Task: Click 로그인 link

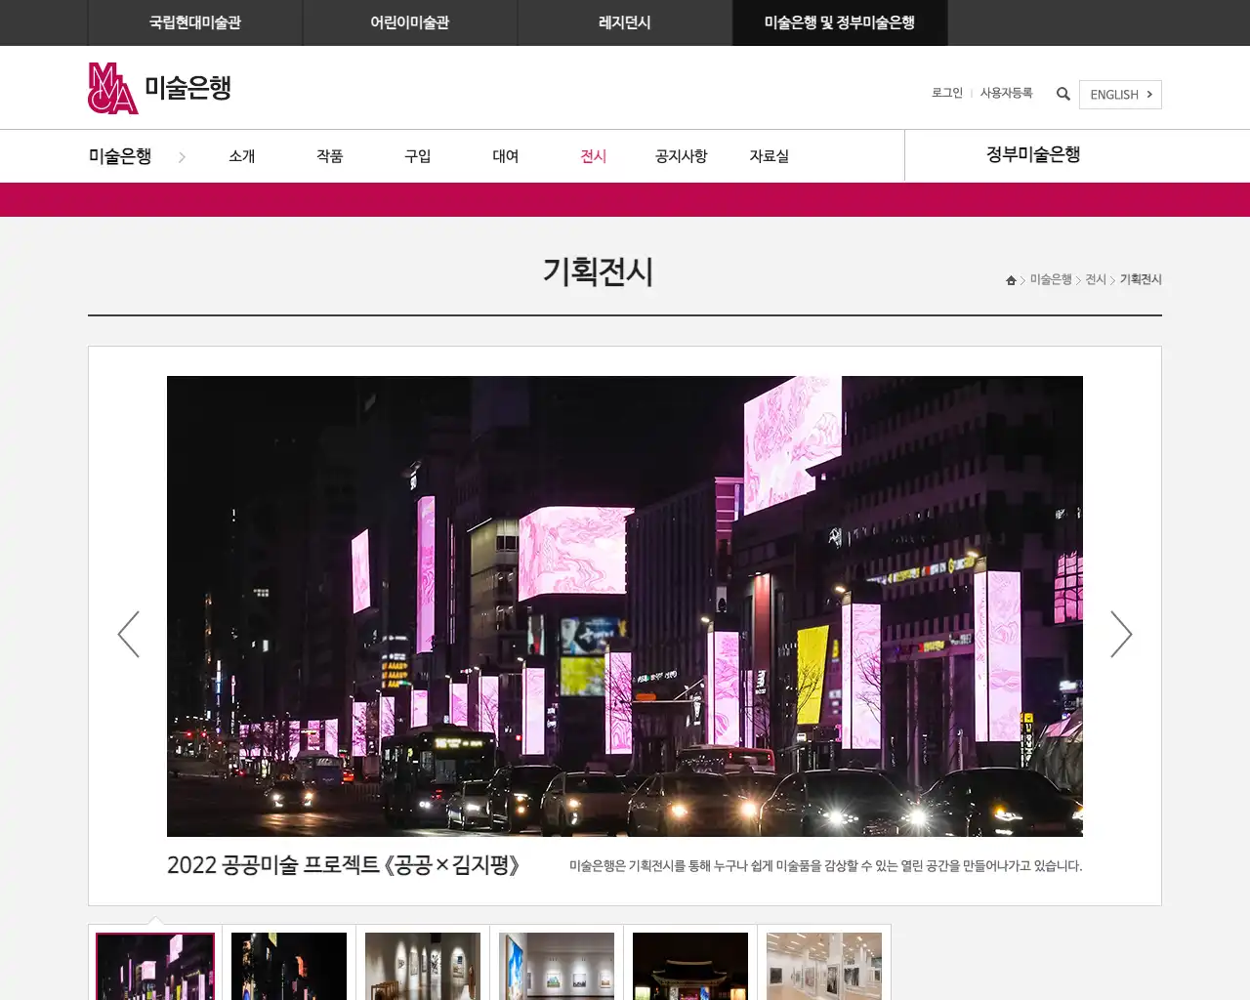Action: 947,93
